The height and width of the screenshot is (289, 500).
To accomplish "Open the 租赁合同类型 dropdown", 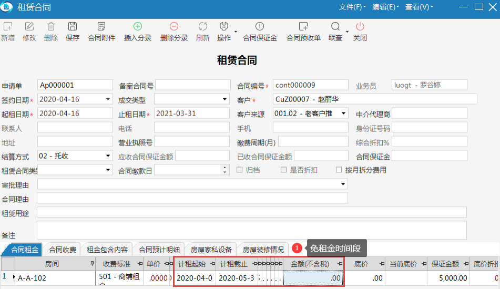I will coord(108,170).
